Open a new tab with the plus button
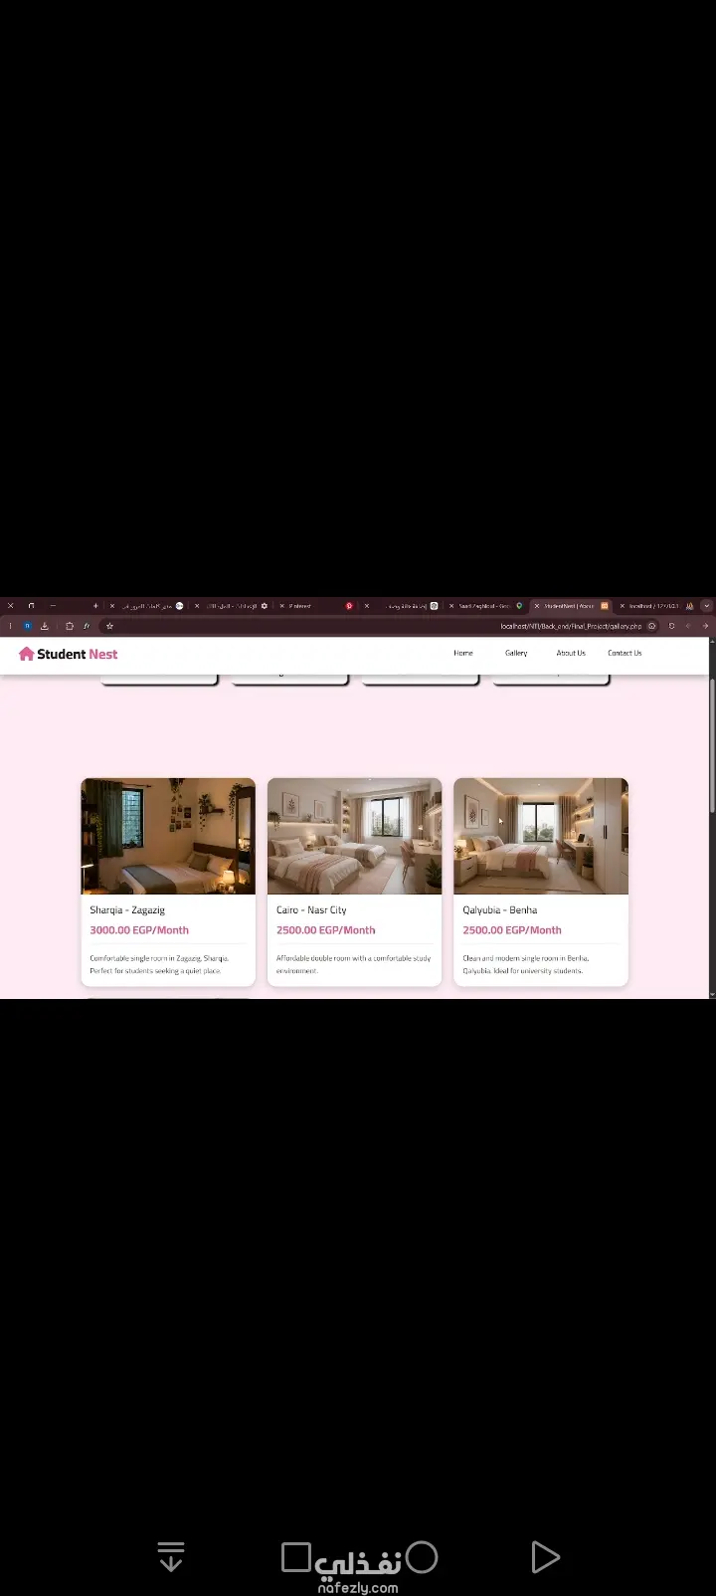This screenshot has width=716, height=1596. tap(95, 605)
